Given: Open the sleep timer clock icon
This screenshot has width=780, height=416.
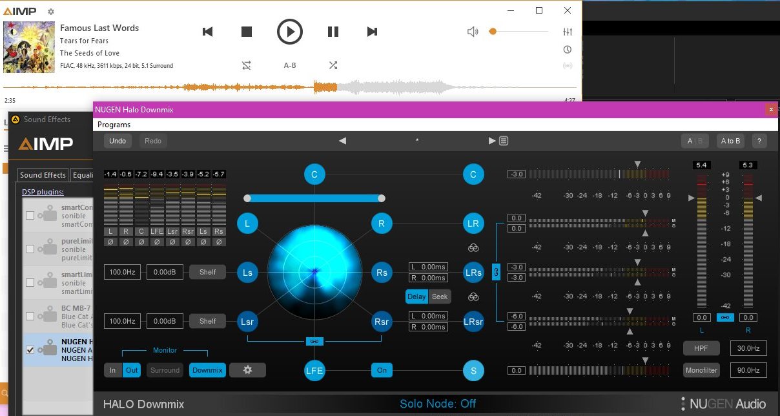Looking at the screenshot, I should [x=568, y=49].
